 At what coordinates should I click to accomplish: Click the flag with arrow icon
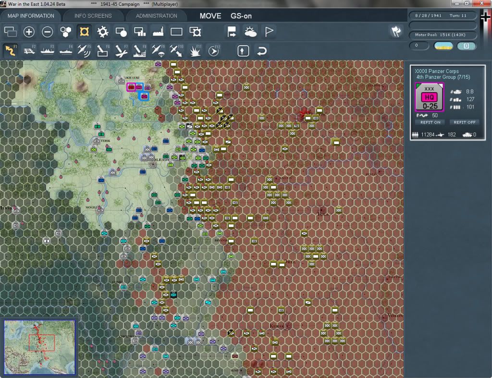232,32
